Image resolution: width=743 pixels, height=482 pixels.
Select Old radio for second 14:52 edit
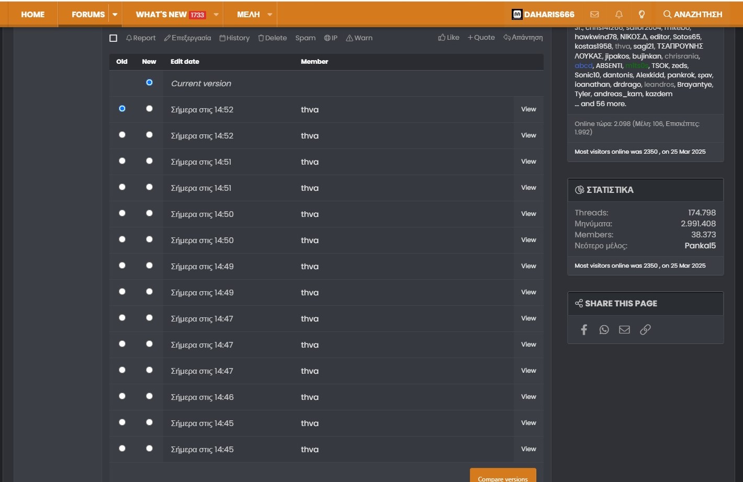click(x=122, y=135)
